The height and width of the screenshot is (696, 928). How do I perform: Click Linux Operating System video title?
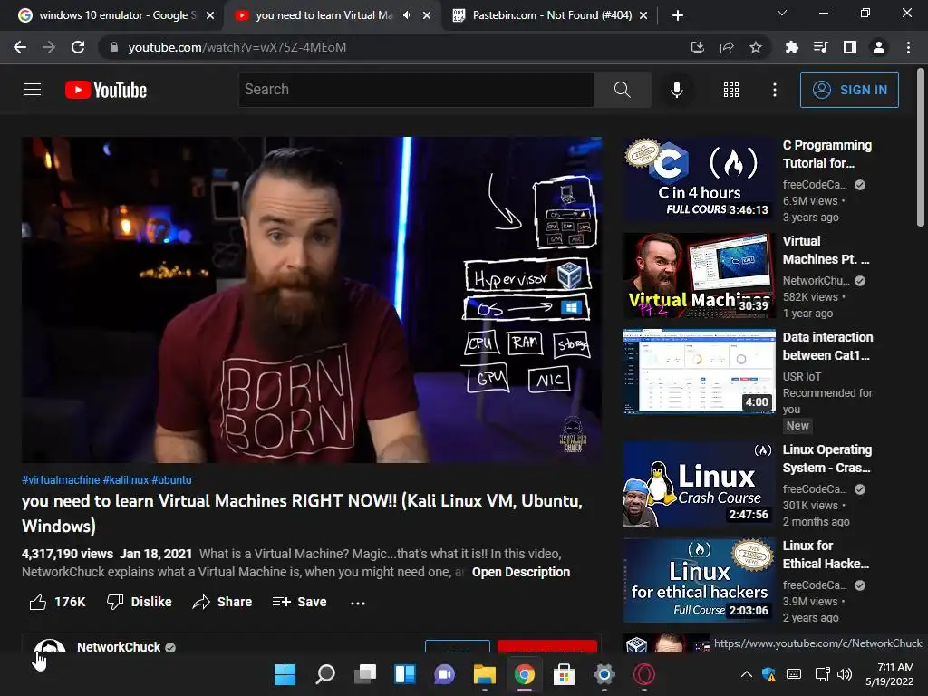coord(826,459)
